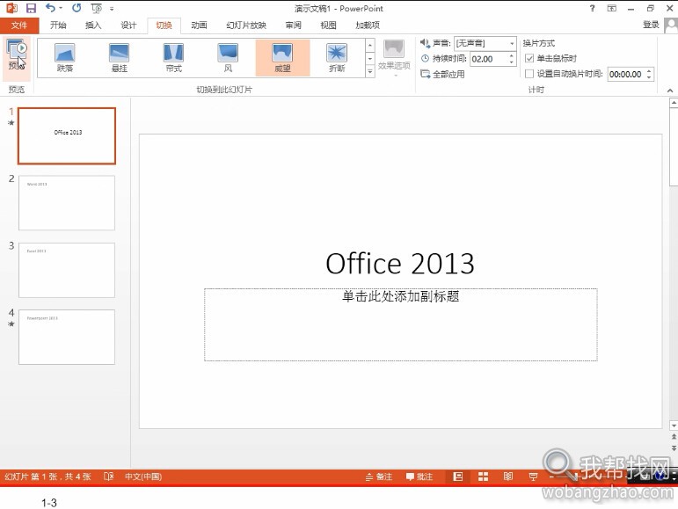Viewport: 678px width, 509px height.
Task: Click the vertical scrollbar down arrow
Action: click(x=674, y=425)
